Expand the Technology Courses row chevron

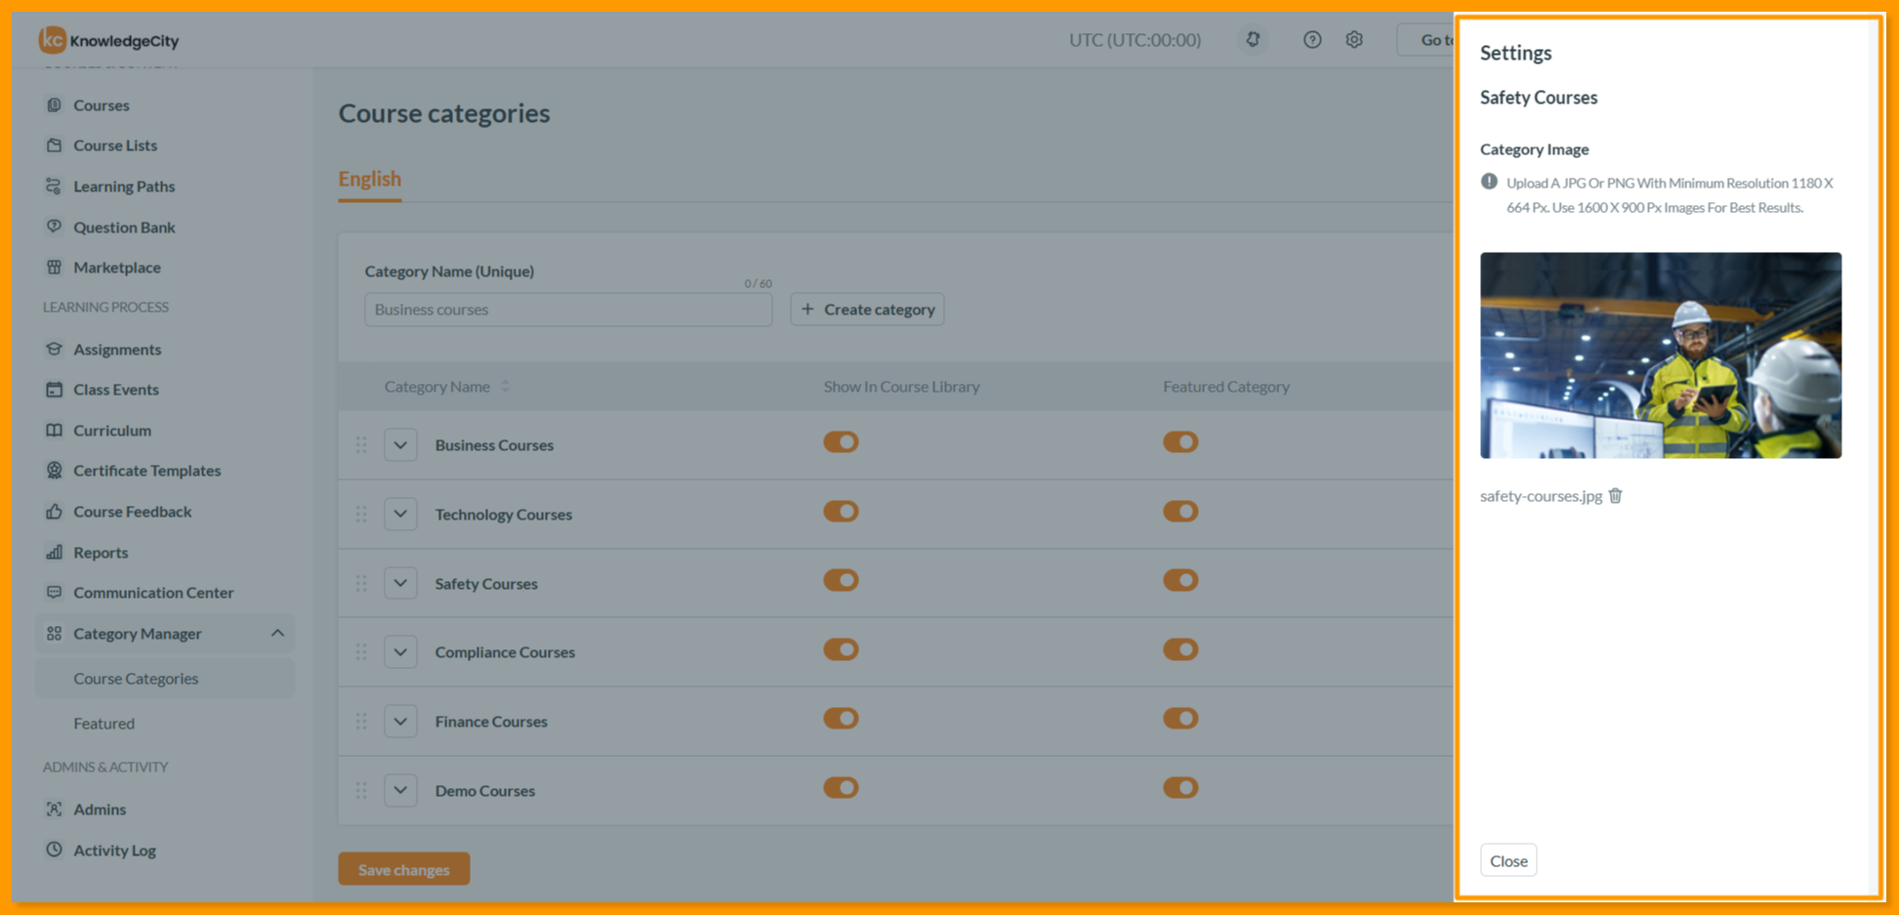pos(400,514)
